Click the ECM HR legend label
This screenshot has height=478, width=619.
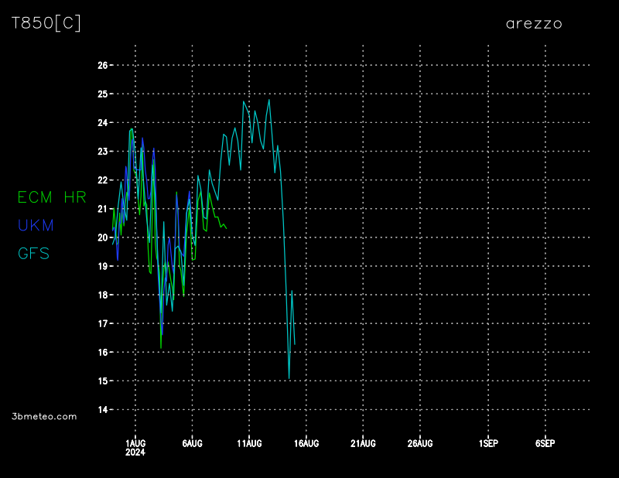click(52, 197)
